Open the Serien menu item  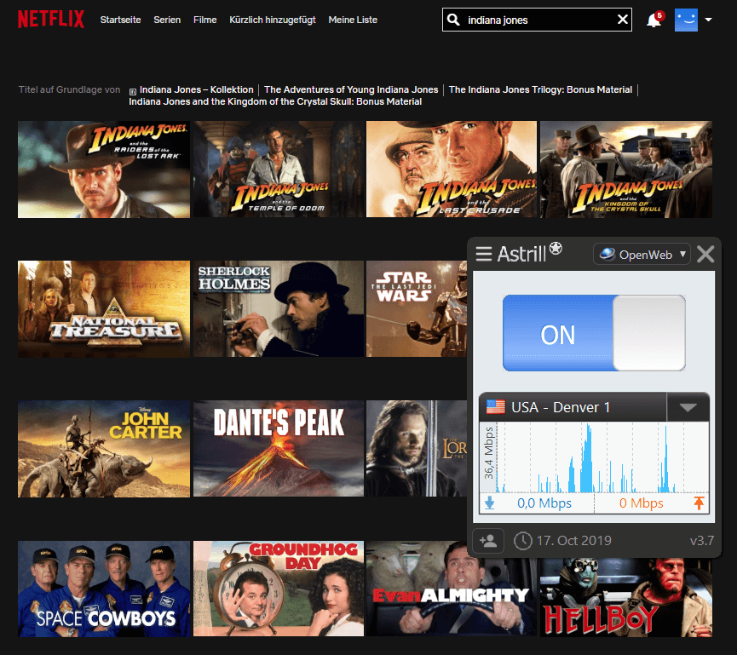tap(167, 20)
